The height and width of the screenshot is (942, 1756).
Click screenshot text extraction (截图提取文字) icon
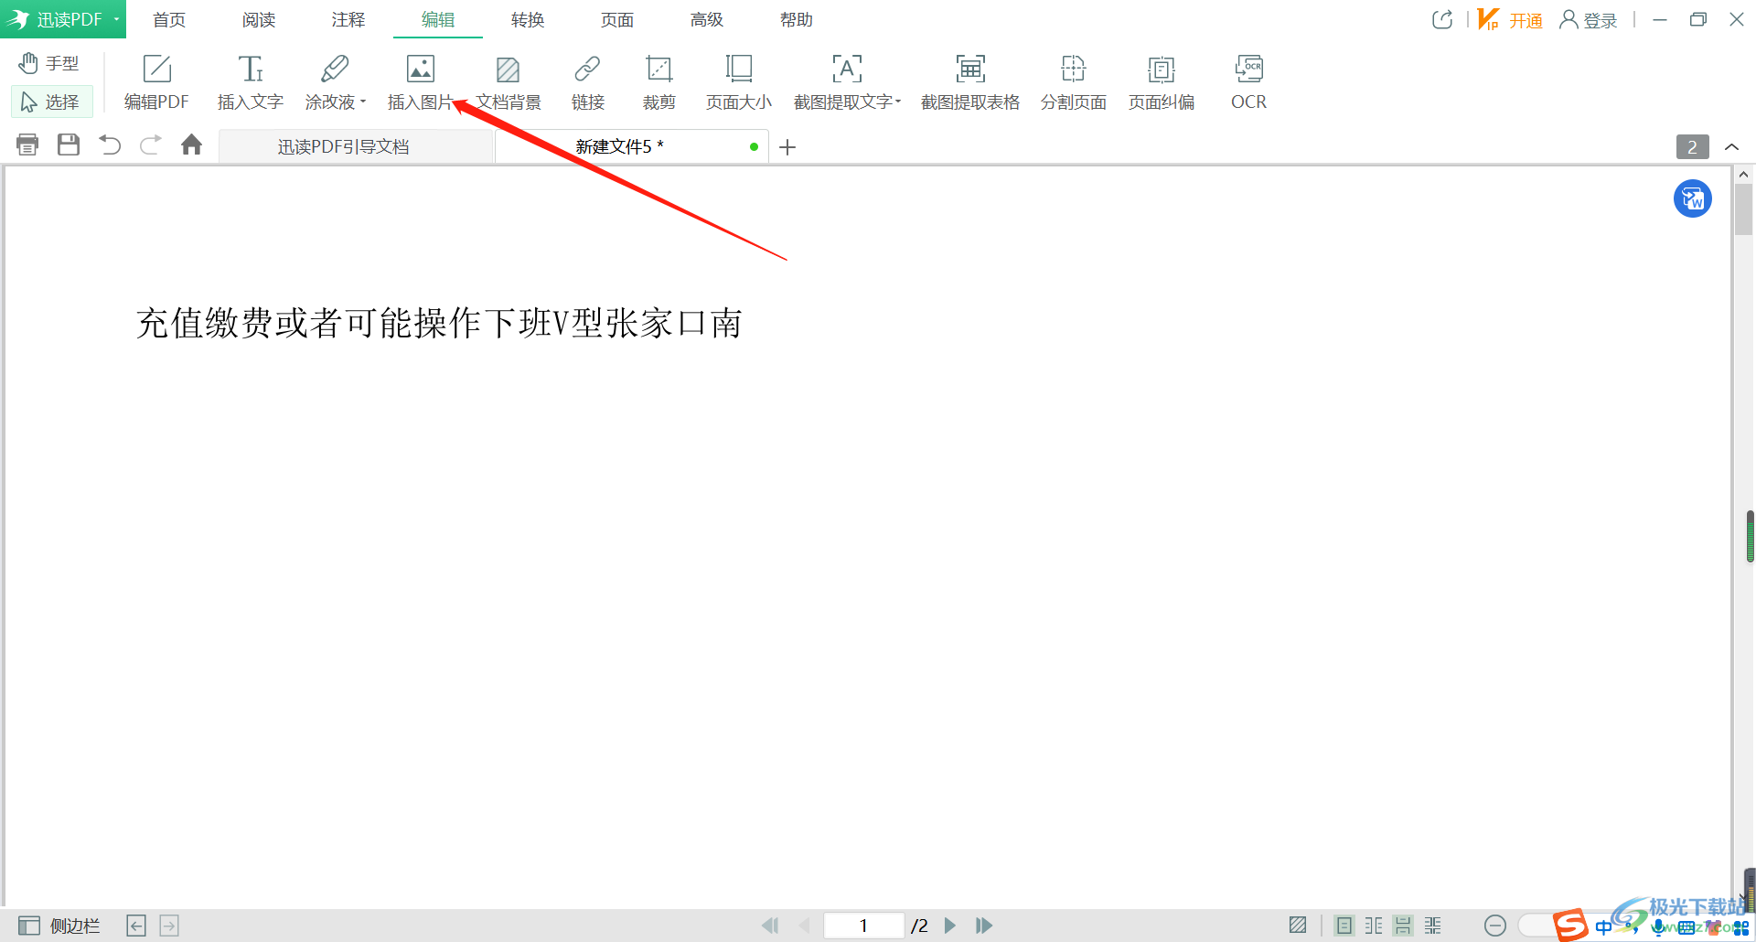(847, 69)
